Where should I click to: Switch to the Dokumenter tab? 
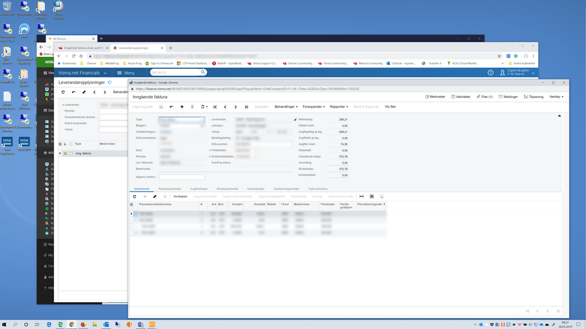pyautogui.click(x=141, y=189)
